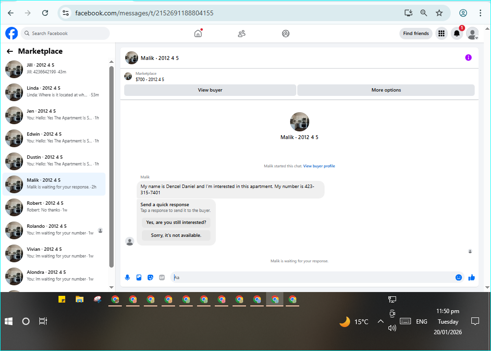Click the chat list scroll up arrow
Image resolution: width=491 pixels, height=351 pixels.
tap(111, 62)
